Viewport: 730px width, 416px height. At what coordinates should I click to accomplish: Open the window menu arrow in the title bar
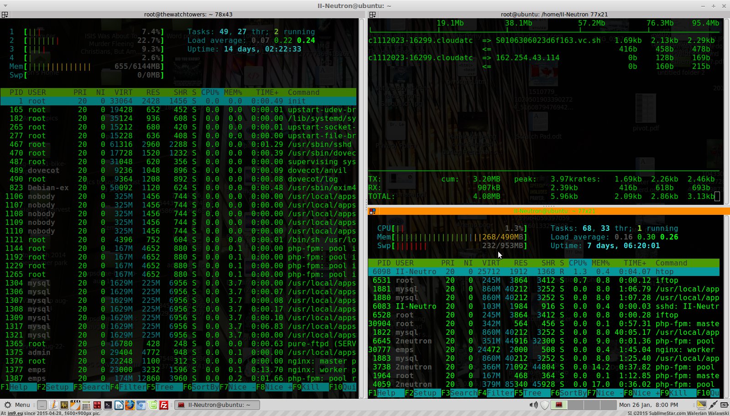point(5,6)
